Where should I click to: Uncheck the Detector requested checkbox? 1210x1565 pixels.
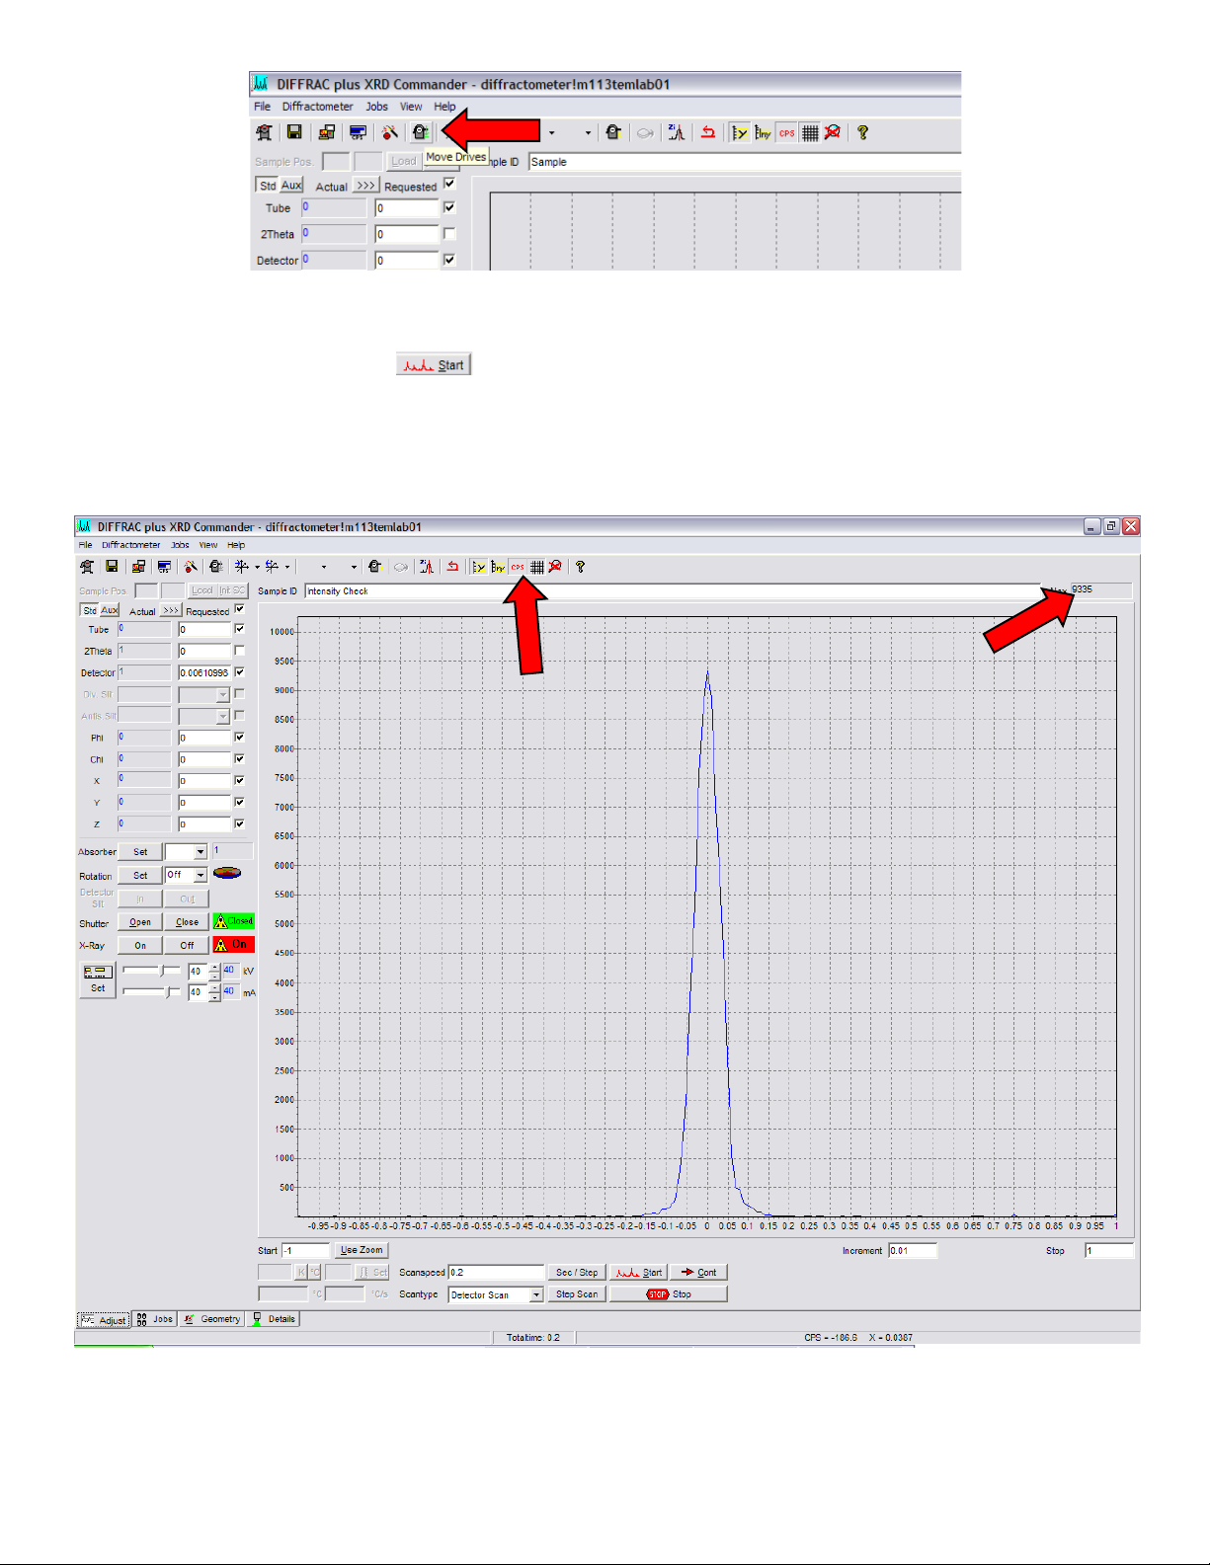(239, 672)
